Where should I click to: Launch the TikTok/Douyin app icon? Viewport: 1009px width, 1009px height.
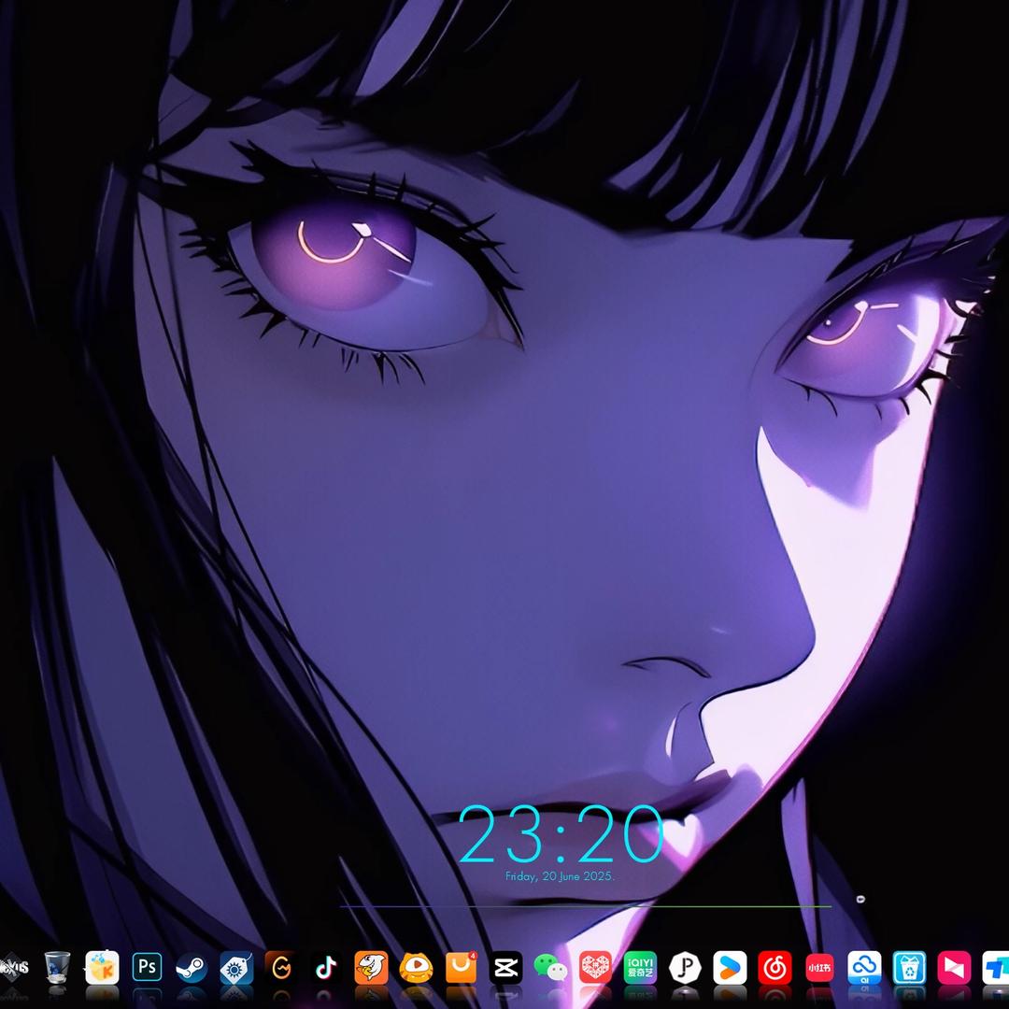pos(325,967)
